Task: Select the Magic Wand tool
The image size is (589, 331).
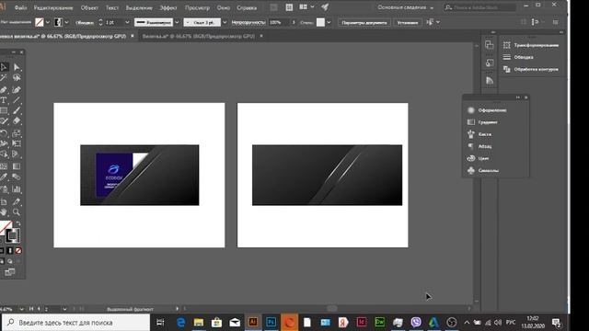Action: pos(4,77)
